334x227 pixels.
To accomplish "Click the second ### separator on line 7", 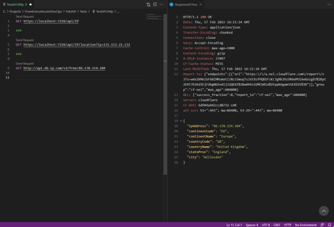I will (x=18, y=54).
